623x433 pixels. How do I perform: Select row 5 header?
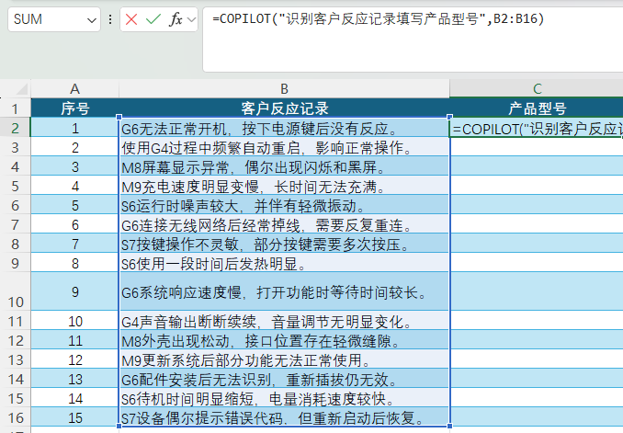15,186
